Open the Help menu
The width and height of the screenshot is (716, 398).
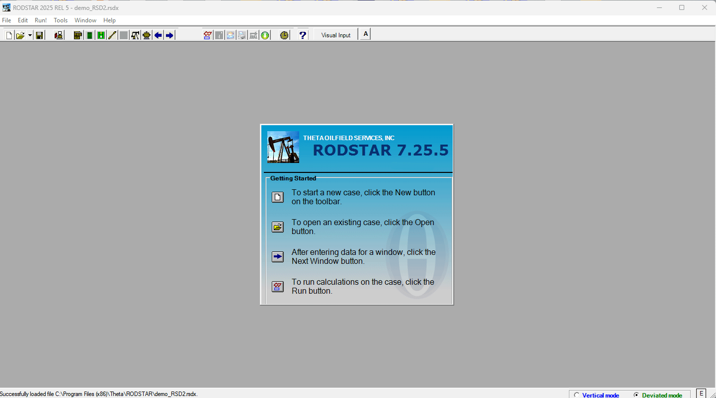tap(110, 20)
